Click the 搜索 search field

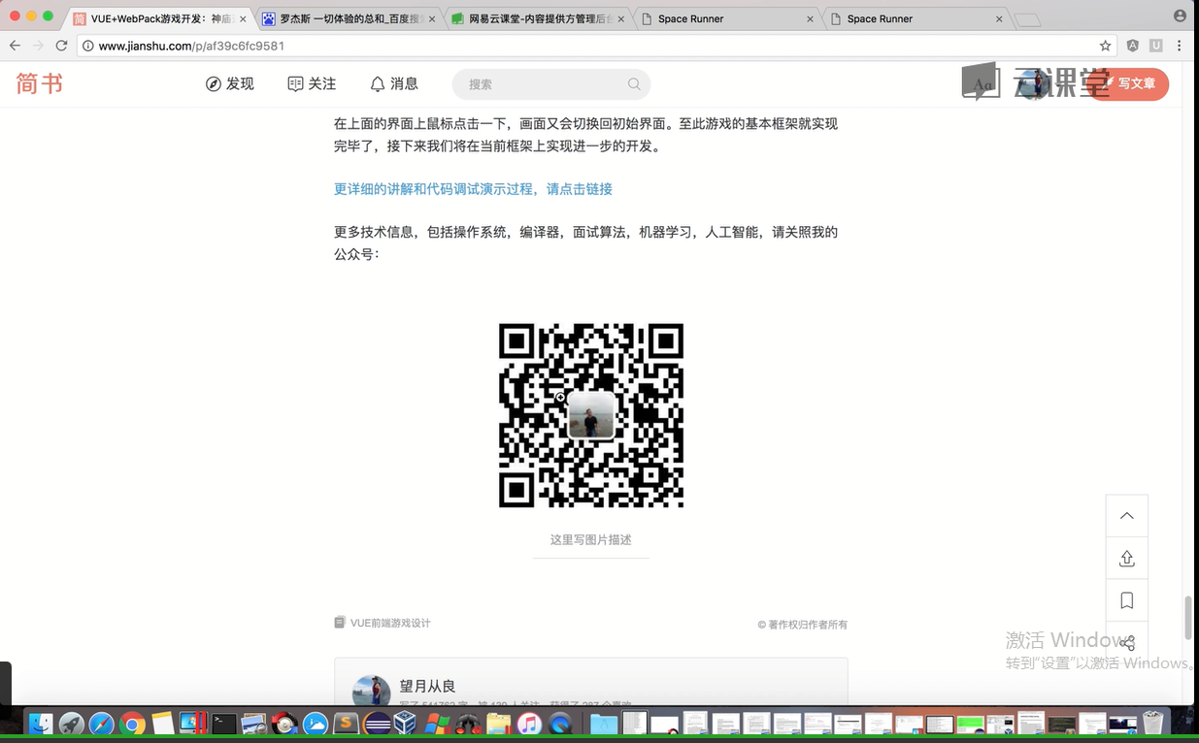[x=550, y=84]
